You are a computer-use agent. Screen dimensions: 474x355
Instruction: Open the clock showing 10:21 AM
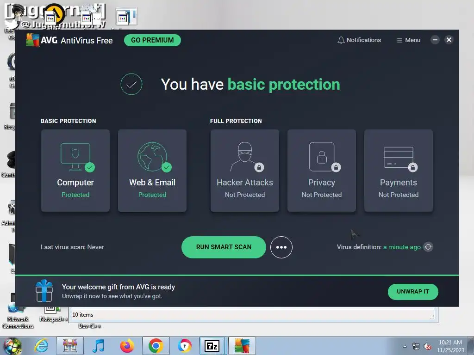tap(450, 346)
